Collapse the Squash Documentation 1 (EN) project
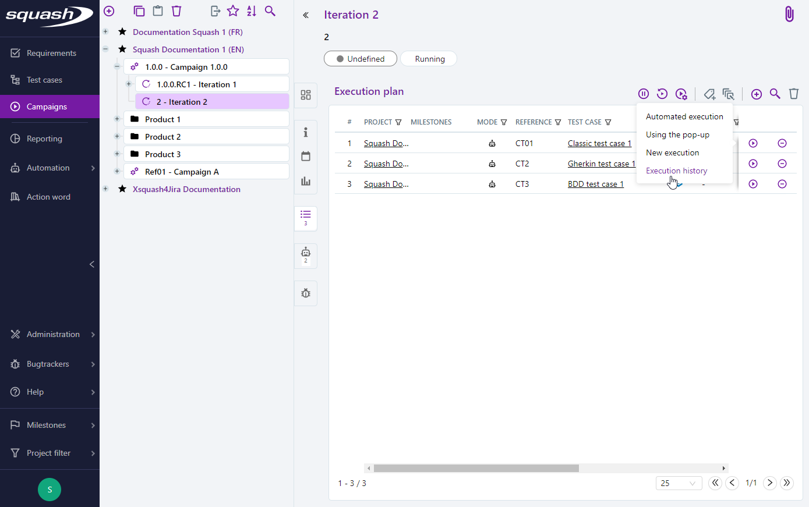809x507 pixels. 105,49
